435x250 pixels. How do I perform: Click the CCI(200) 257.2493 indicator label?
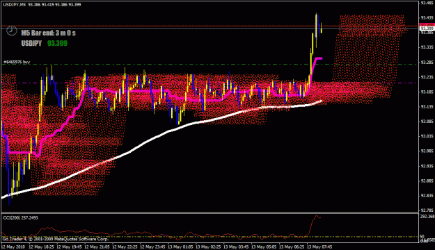pyautogui.click(x=20, y=218)
